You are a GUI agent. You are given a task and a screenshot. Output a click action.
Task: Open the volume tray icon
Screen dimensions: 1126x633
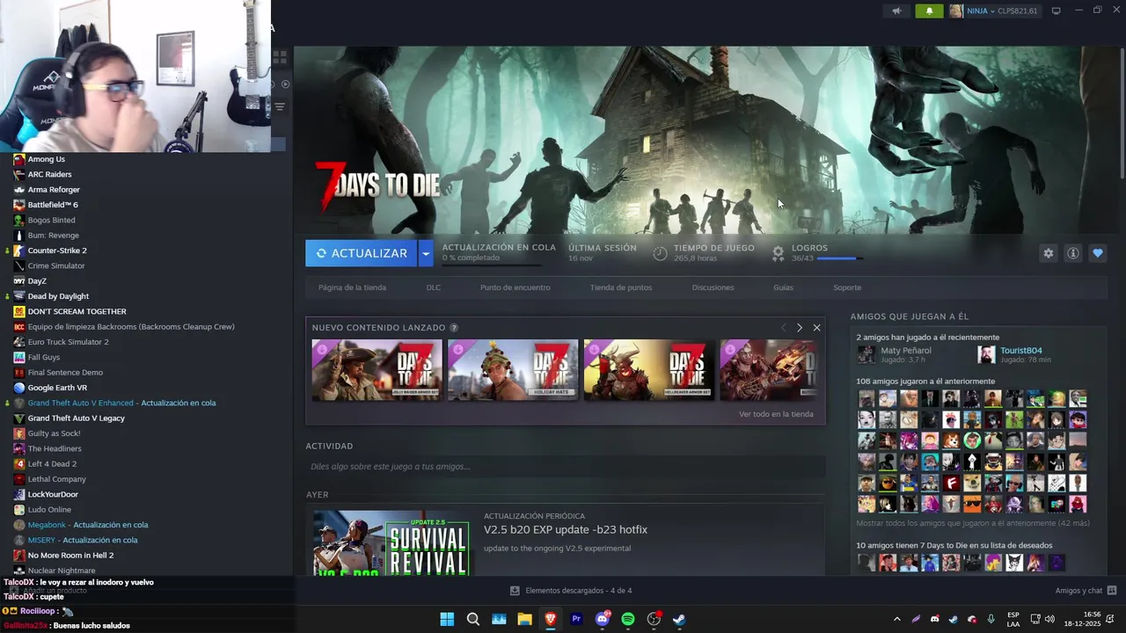(x=1051, y=619)
